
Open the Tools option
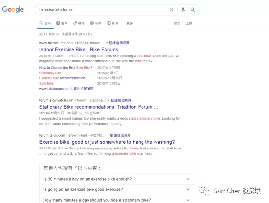point(189,23)
